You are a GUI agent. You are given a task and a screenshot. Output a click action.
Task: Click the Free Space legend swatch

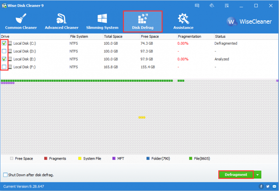click(x=12, y=159)
